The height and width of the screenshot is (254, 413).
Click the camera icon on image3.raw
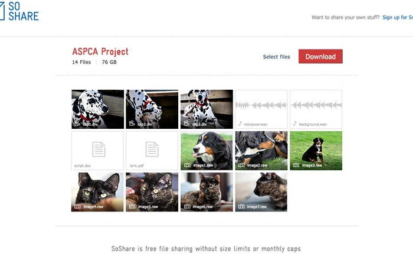[296, 165]
